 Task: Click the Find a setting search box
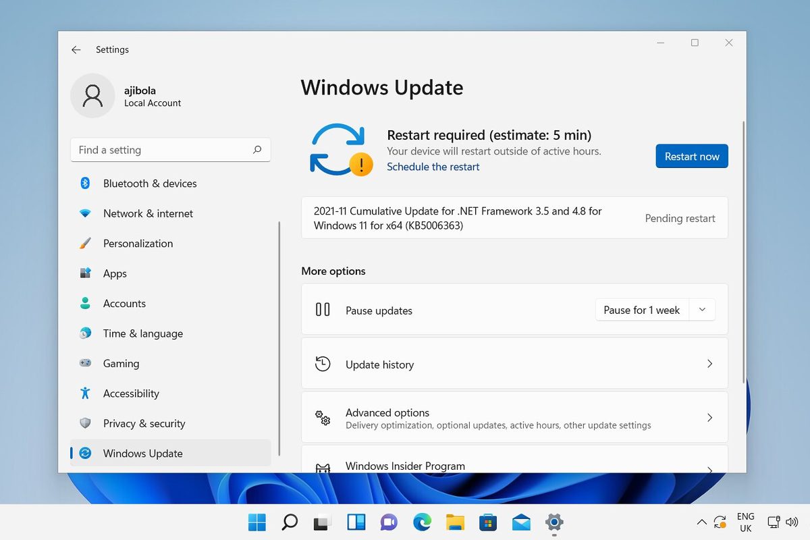tap(170, 149)
